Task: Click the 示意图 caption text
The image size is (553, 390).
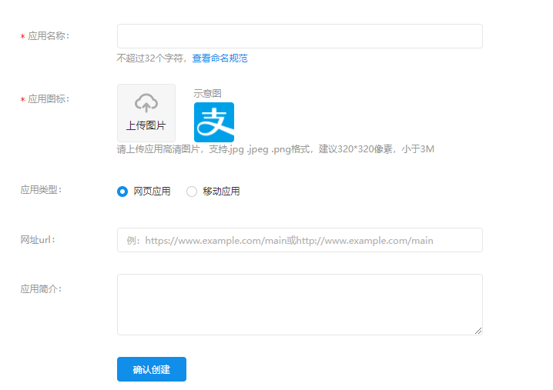Action: tap(207, 93)
